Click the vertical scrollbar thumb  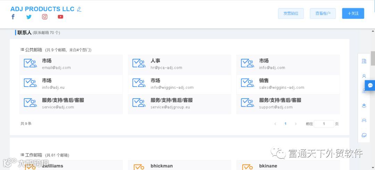(x=373, y=58)
